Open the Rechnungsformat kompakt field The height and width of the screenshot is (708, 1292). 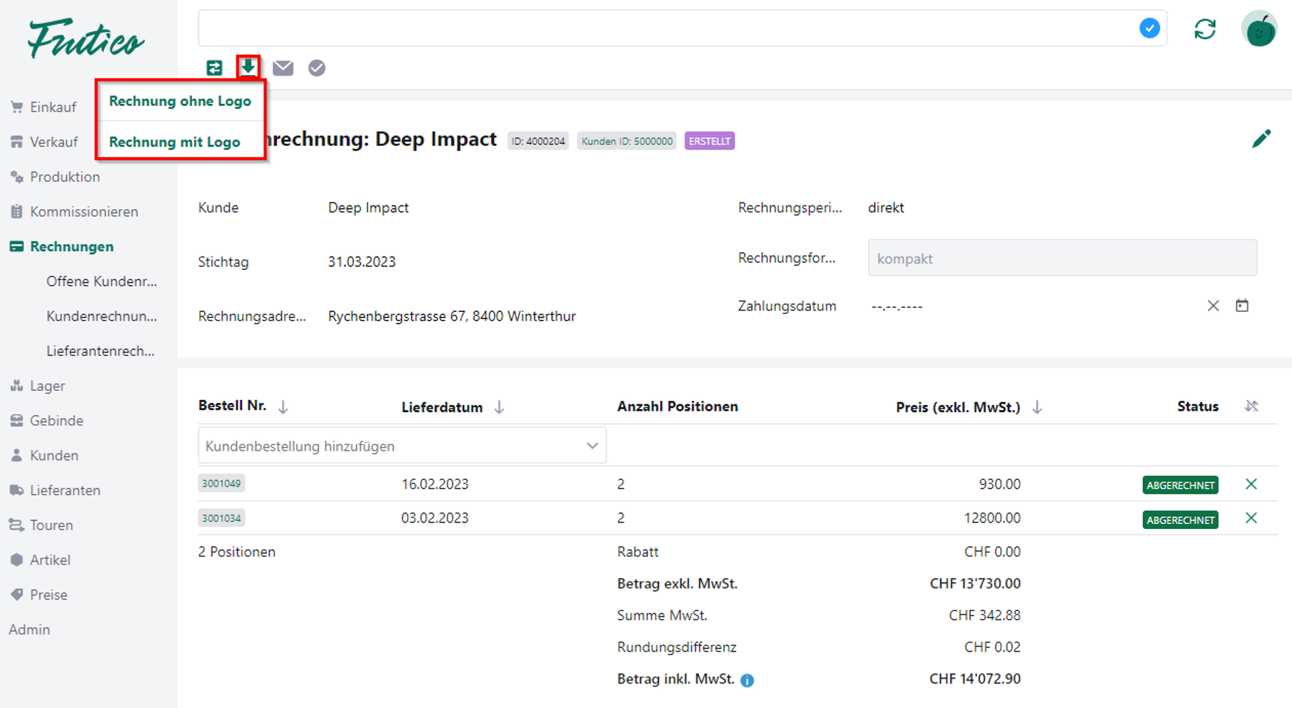pyautogui.click(x=1062, y=258)
